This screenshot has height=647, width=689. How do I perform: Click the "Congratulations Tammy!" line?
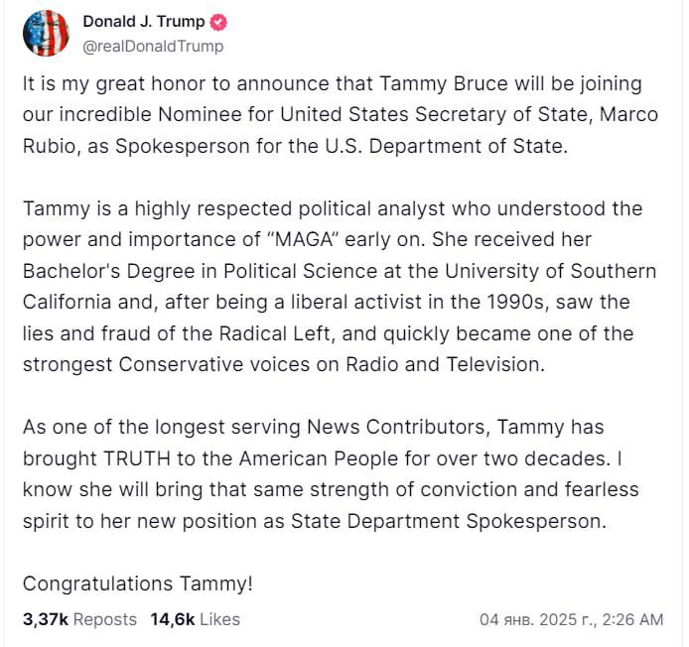click(x=138, y=583)
